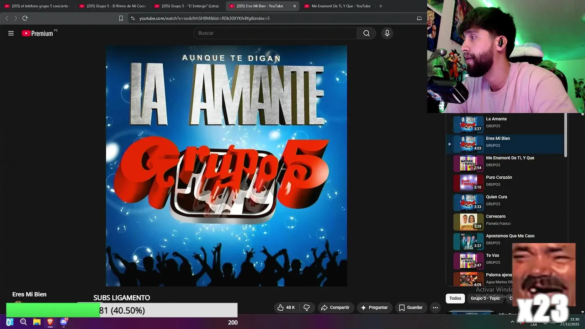This screenshot has width=585, height=329.
Task: Reload the current page
Action: pos(25,18)
